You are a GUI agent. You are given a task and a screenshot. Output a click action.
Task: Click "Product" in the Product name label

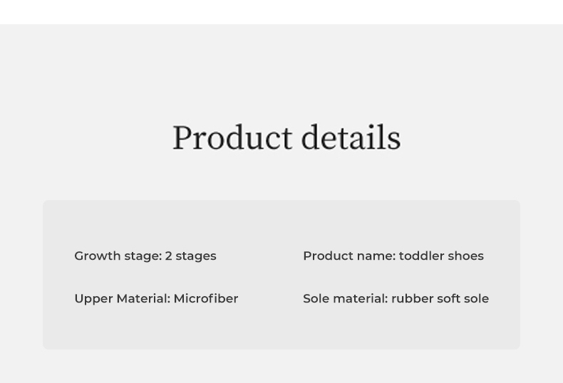click(x=326, y=256)
